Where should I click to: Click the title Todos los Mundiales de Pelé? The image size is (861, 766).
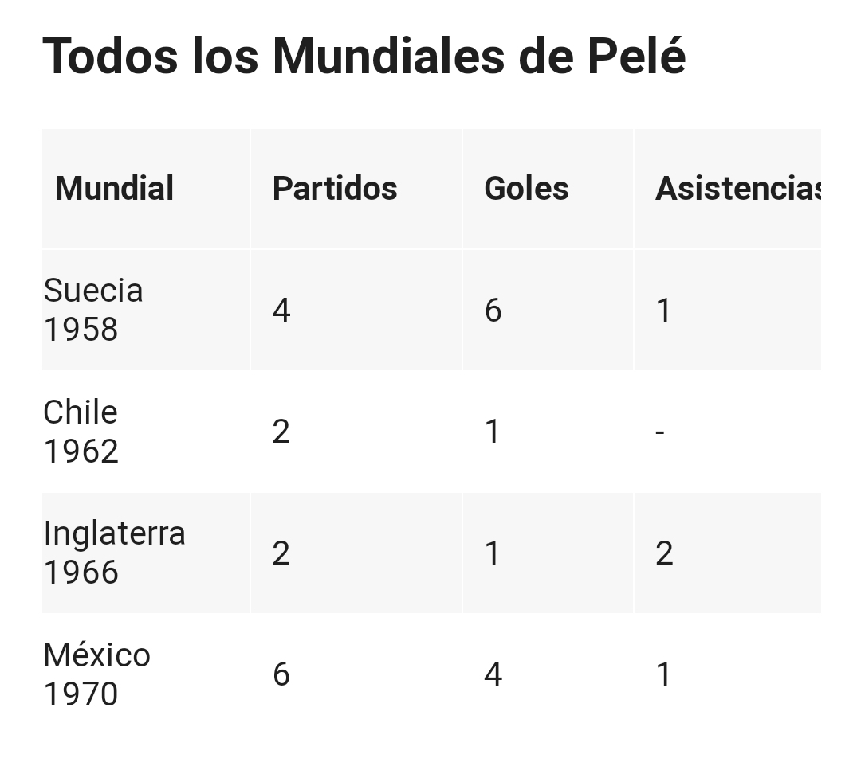click(364, 56)
